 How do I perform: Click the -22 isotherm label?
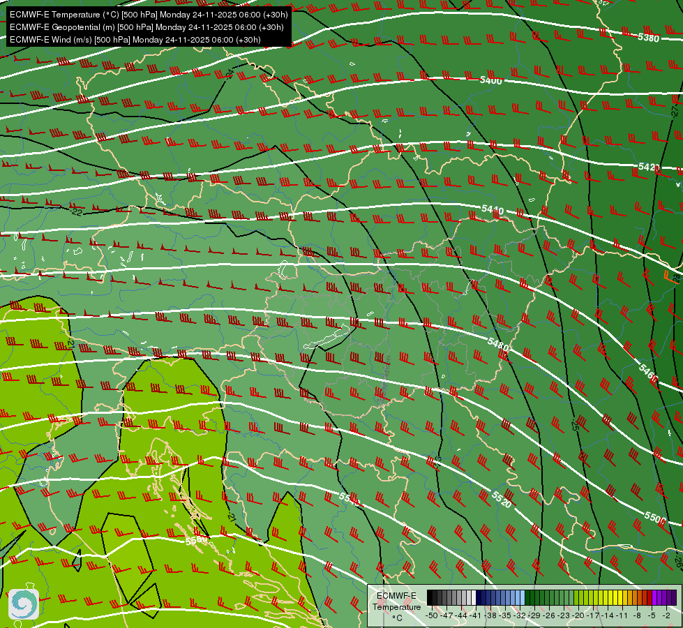pos(77,212)
